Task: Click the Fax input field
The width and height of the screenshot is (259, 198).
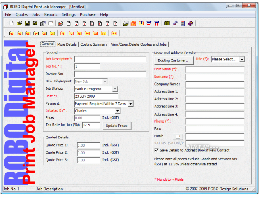Action: tap(215, 129)
